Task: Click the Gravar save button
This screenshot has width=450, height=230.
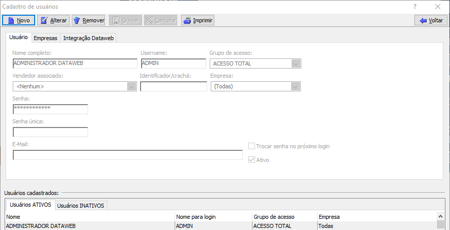Action: (x=125, y=20)
